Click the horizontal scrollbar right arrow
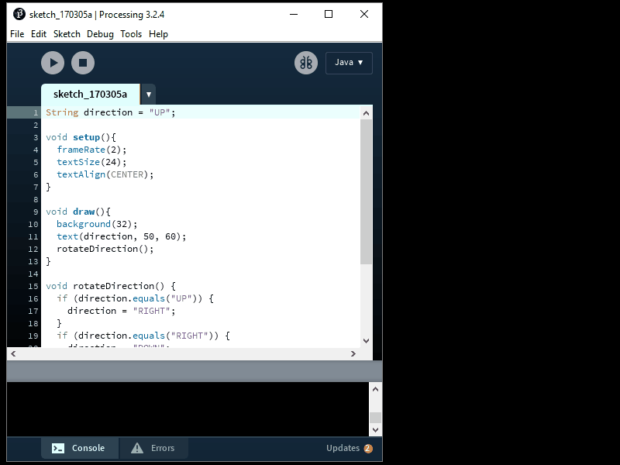 coord(353,353)
